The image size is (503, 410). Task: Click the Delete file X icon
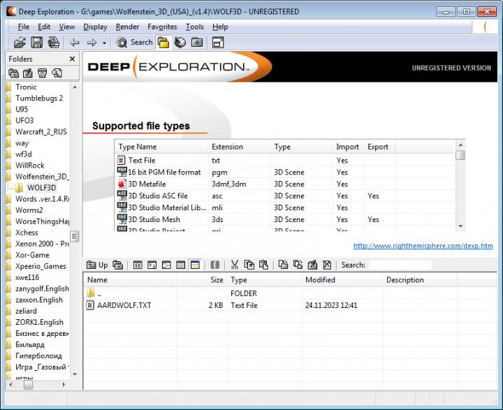pos(327,265)
